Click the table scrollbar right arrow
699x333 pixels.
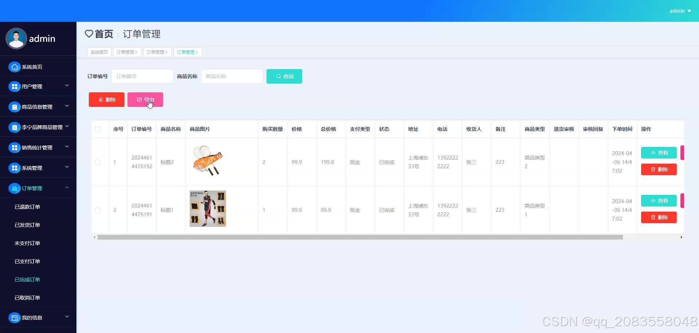point(682,237)
